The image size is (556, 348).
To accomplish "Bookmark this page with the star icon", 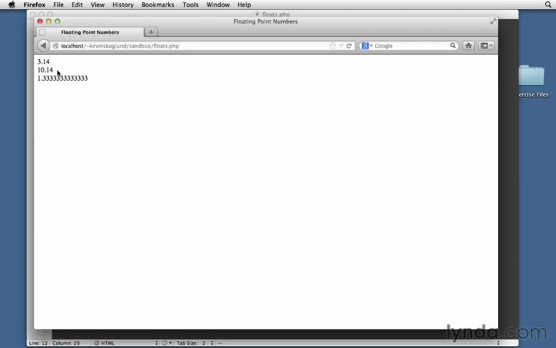I will click(332, 46).
